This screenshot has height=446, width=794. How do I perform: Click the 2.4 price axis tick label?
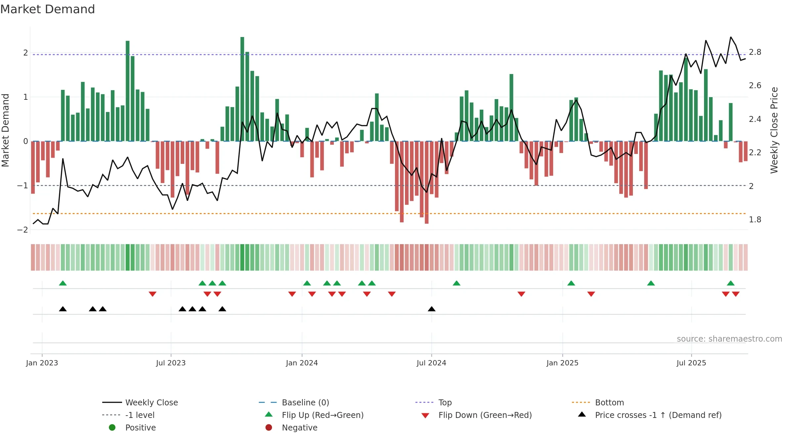click(755, 119)
